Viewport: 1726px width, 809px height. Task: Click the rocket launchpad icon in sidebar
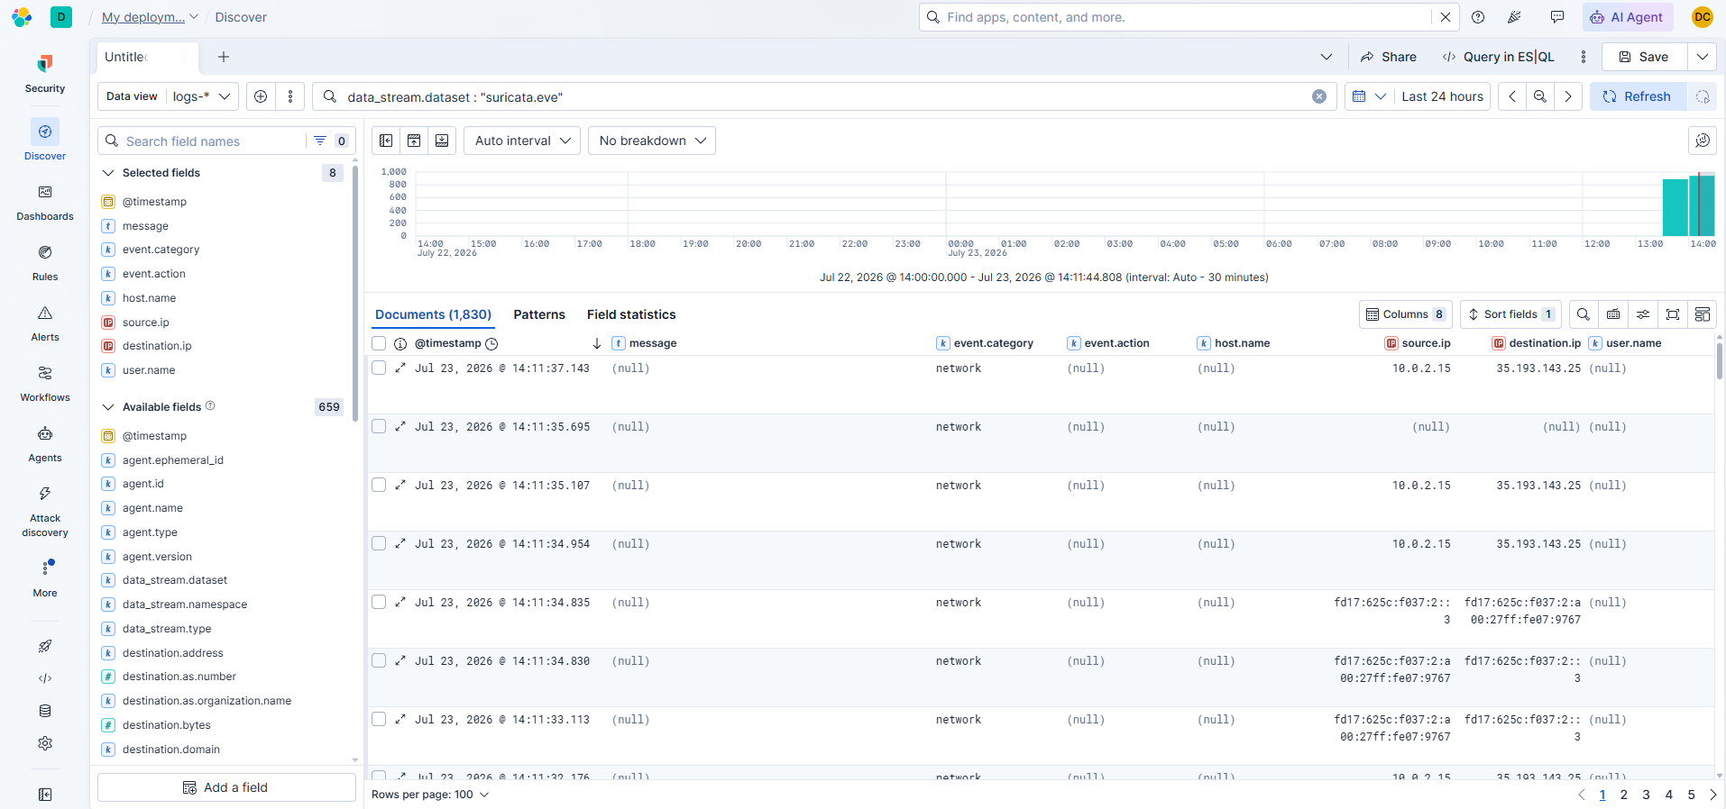coord(45,646)
